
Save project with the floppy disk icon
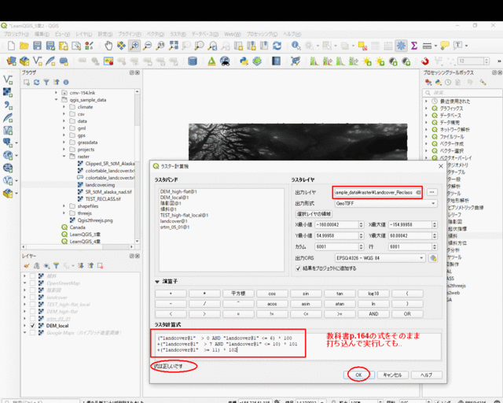coord(37,46)
